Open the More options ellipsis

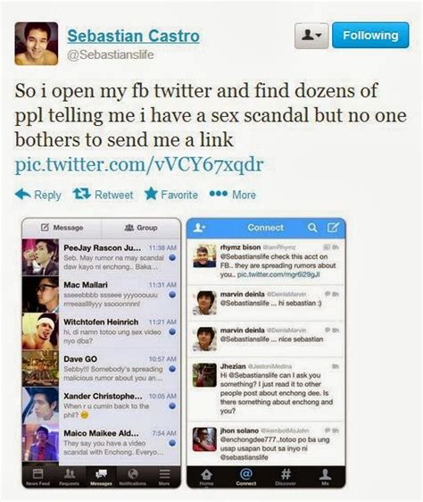pos(232,194)
